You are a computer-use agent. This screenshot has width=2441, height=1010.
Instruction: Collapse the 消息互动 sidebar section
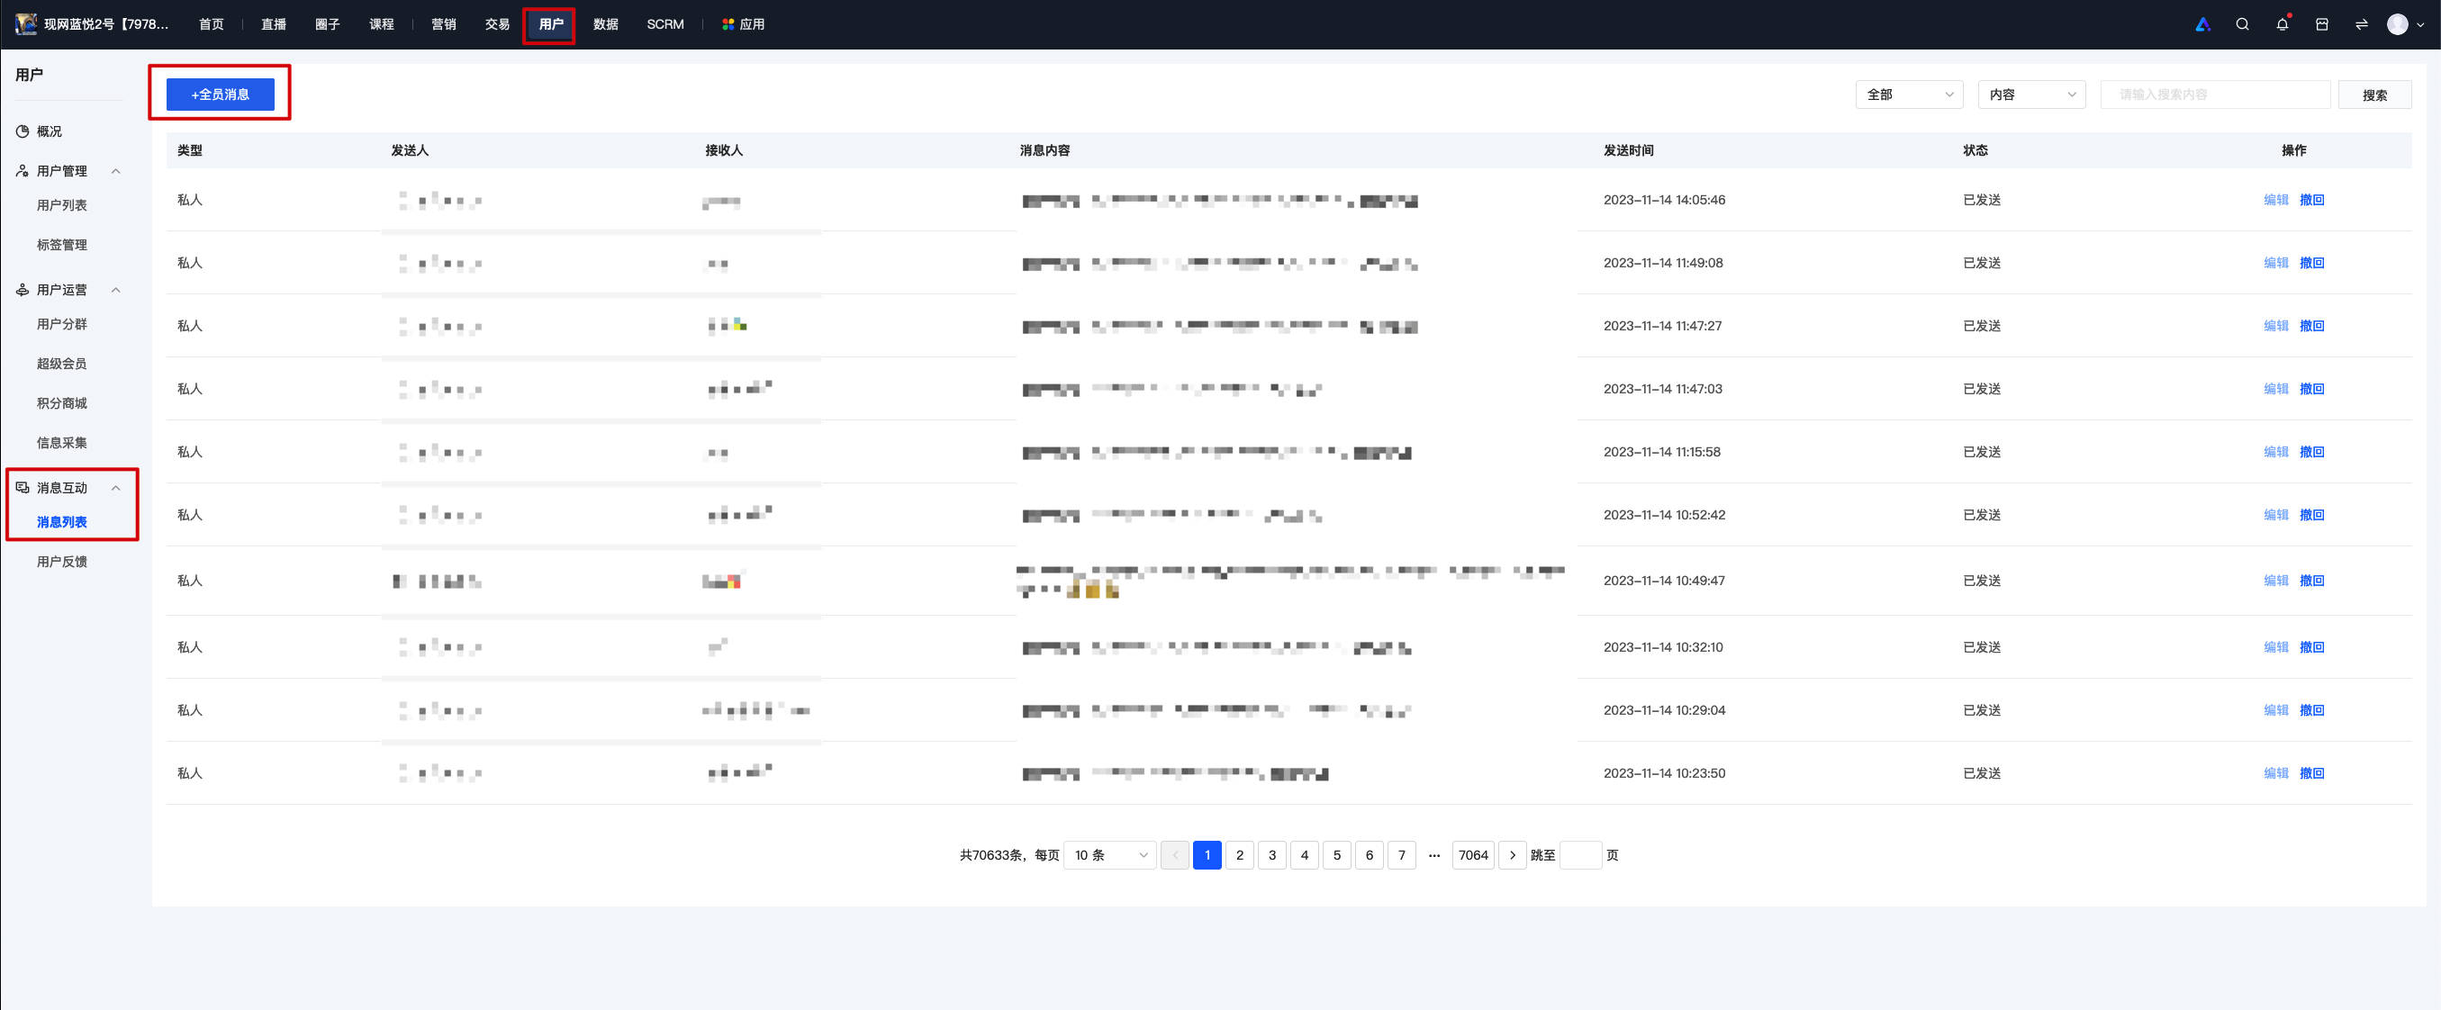pyautogui.click(x=115, y=488)
